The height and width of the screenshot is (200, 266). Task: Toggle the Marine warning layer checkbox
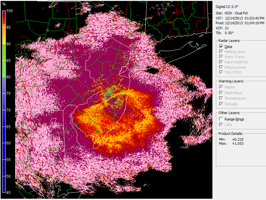coord(221,87)
